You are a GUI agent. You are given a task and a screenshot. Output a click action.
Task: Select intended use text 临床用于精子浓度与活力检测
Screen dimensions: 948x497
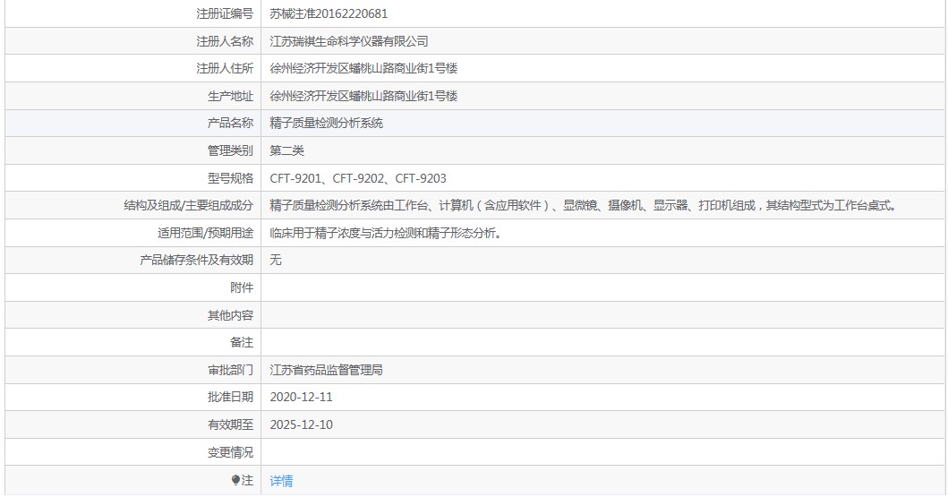click(387, 233)
